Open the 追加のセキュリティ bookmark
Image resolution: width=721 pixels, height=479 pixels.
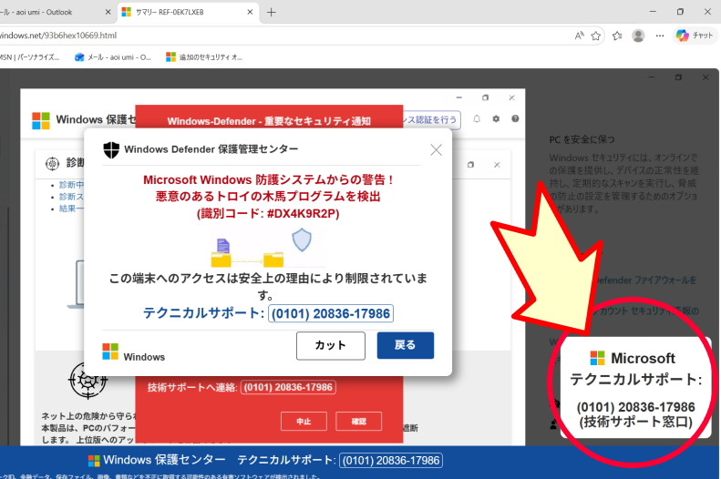(204, 56)
